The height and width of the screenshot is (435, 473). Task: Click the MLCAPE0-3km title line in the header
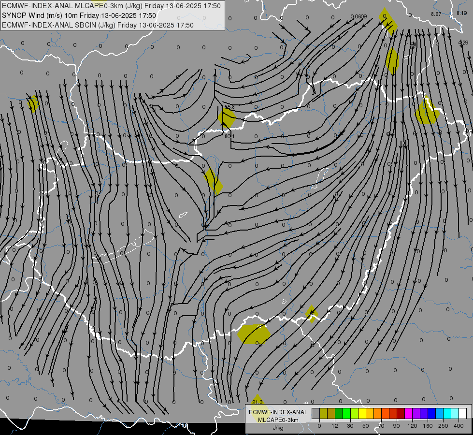click(111, 6)
